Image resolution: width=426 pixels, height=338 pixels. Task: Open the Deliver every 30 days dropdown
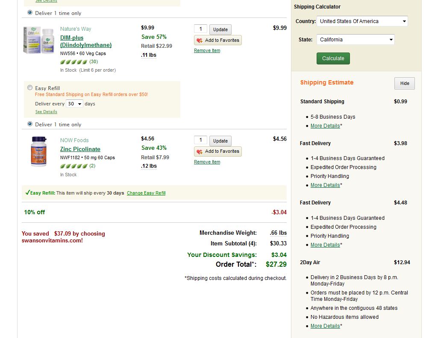tap(74, 104)
